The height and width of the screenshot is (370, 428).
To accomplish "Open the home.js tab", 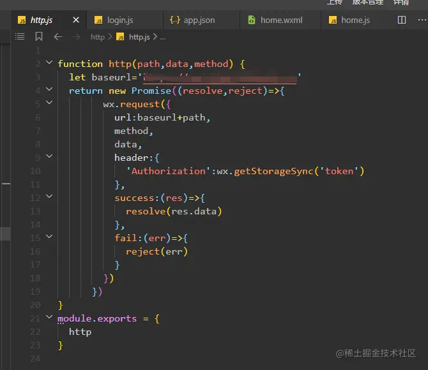I will [355, 20].
